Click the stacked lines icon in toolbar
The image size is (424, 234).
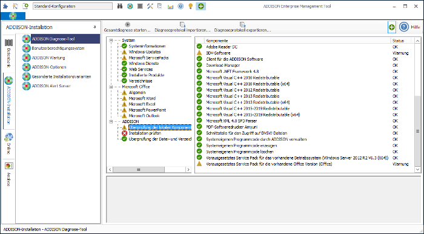click(x=140, y=6)
